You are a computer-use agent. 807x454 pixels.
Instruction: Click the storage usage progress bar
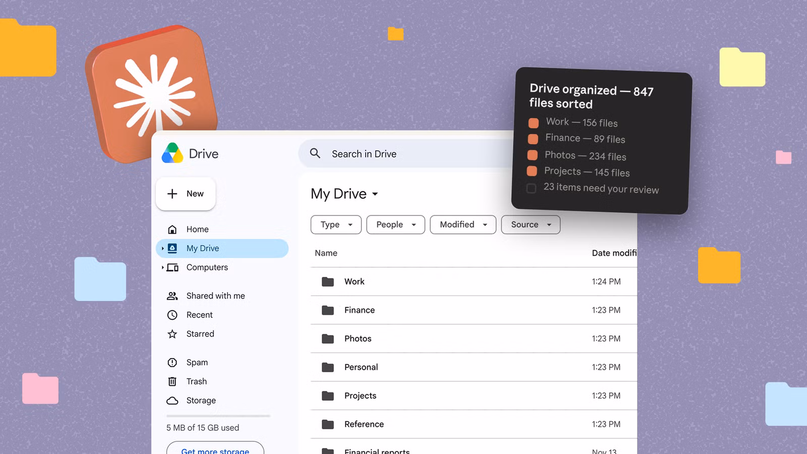pos(218,416)
